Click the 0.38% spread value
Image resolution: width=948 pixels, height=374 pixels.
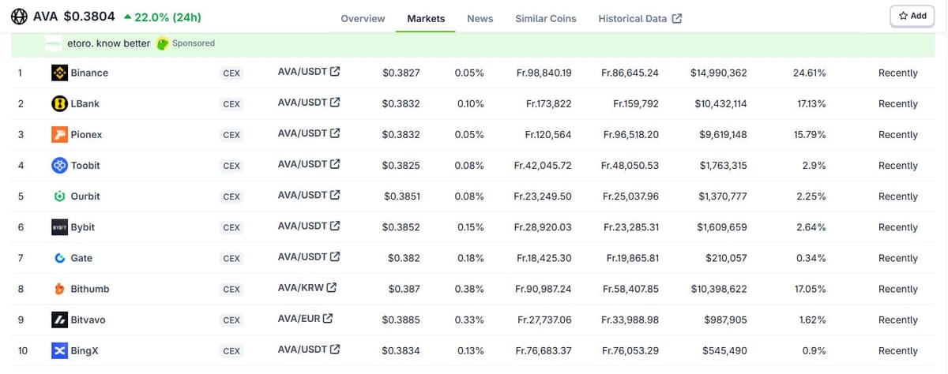tap(469, 289)
